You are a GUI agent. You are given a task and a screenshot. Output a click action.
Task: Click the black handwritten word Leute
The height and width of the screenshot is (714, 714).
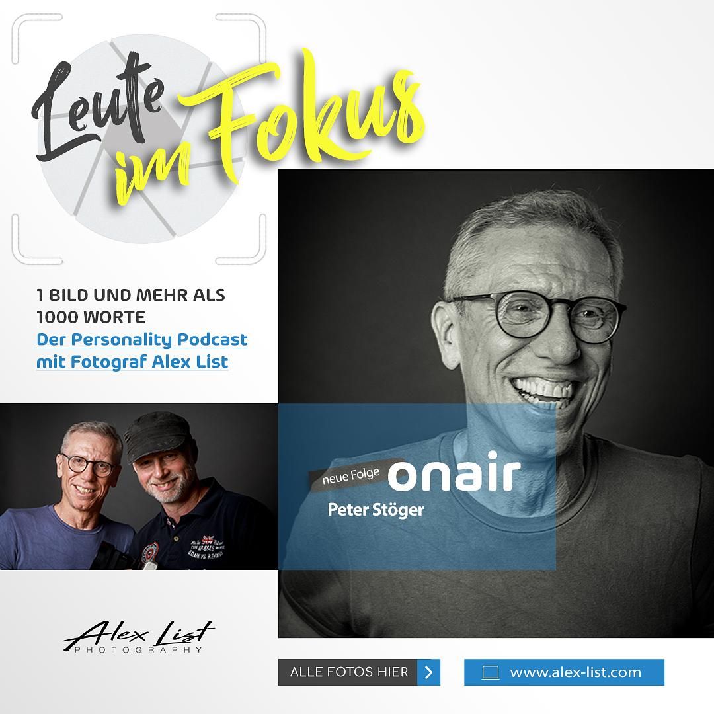pos(98,107)
